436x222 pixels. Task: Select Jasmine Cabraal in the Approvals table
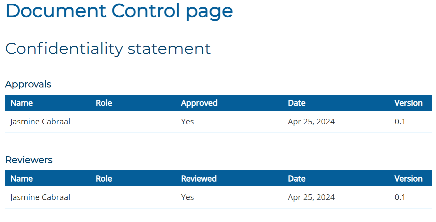(x=40, y=122)
